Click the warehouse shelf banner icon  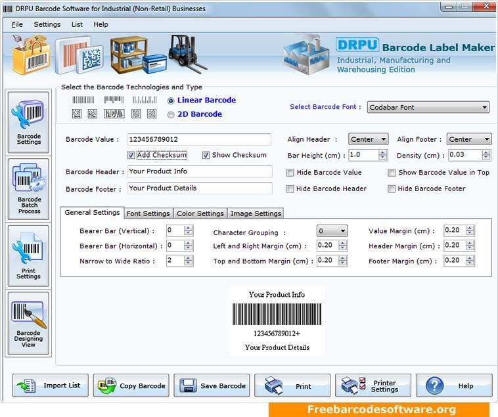pyautogui.click(x=138, y=55)
